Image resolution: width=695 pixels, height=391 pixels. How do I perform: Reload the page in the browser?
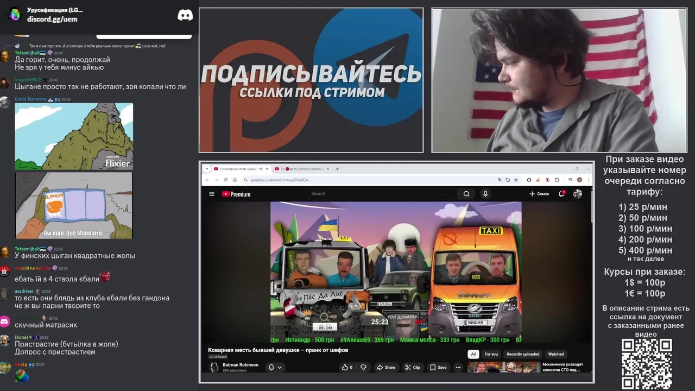pyautogui.click(x=226, y=180)
